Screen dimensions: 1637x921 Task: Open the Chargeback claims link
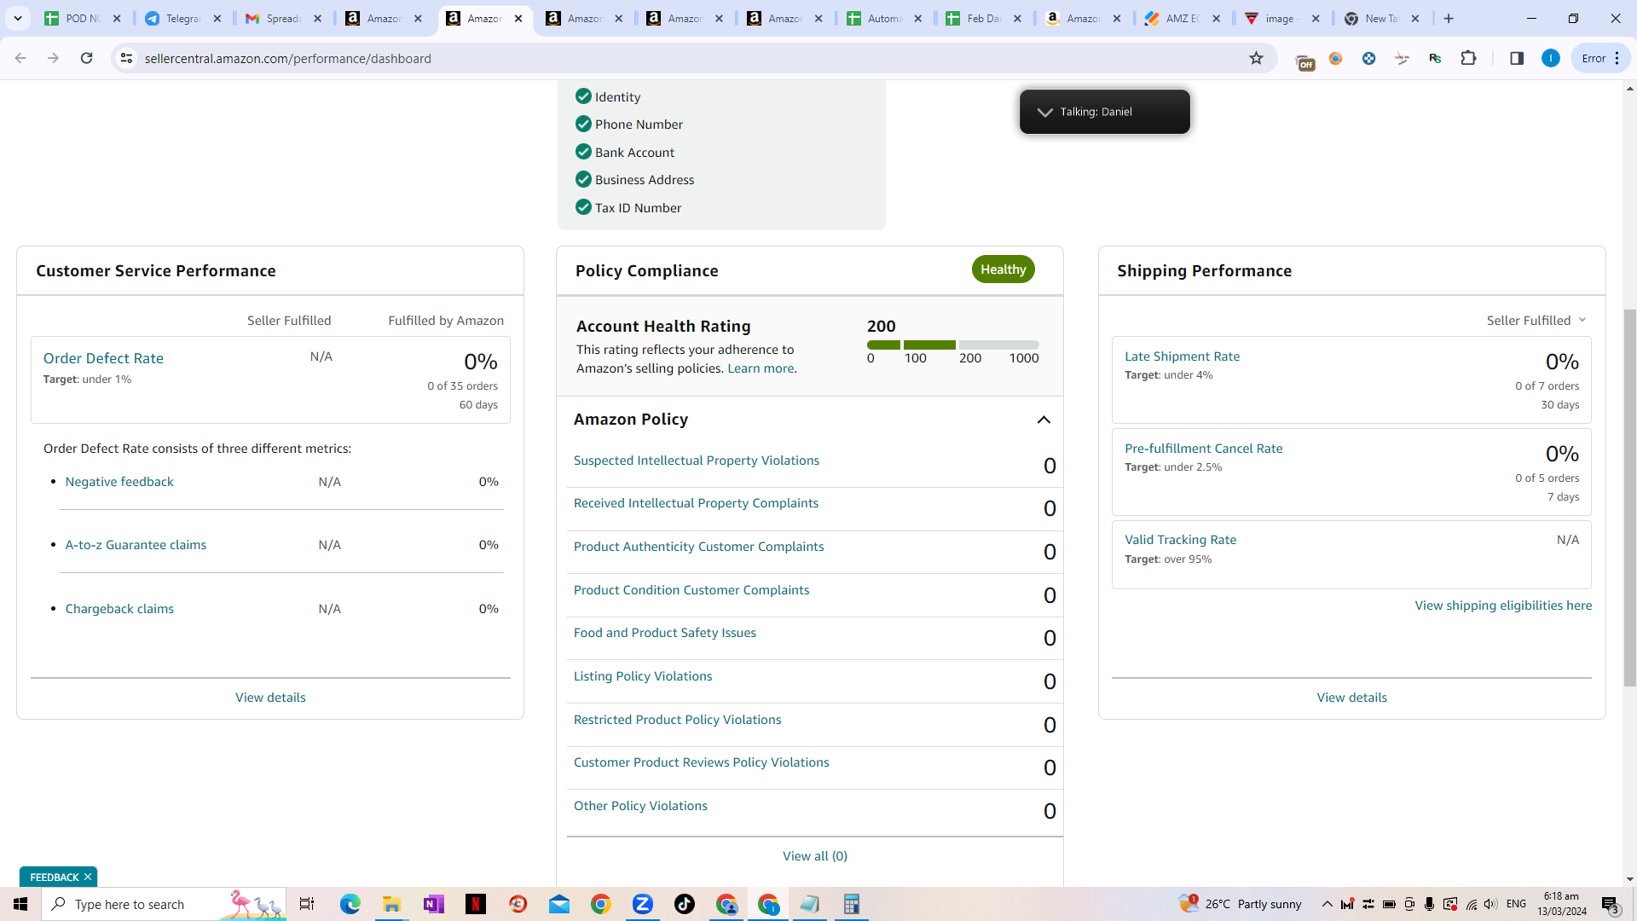pos(119,609)
